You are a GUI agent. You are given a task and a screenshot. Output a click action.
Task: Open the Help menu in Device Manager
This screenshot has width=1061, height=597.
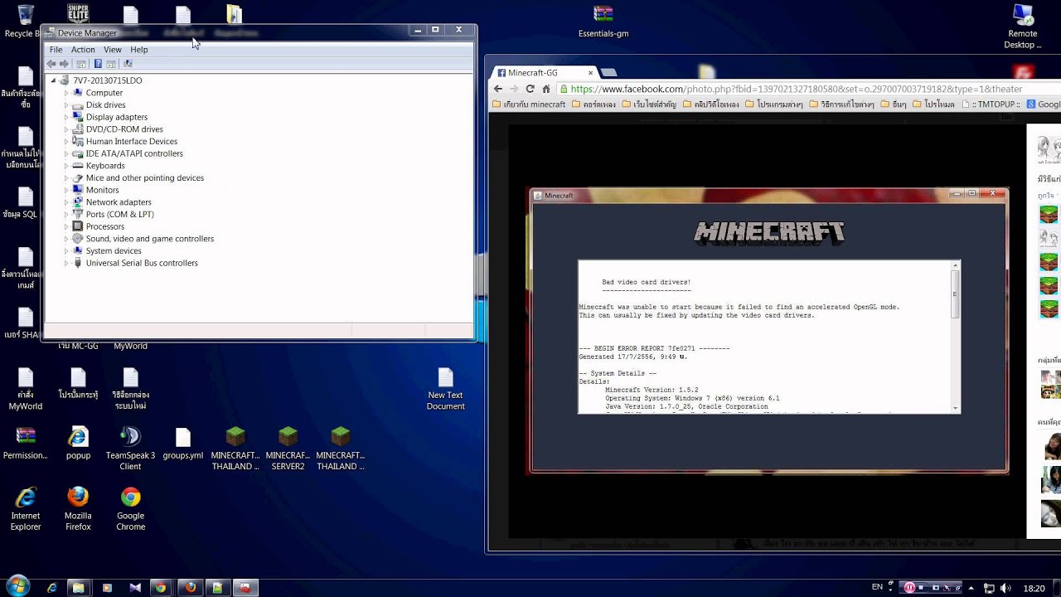pos(139,50)
